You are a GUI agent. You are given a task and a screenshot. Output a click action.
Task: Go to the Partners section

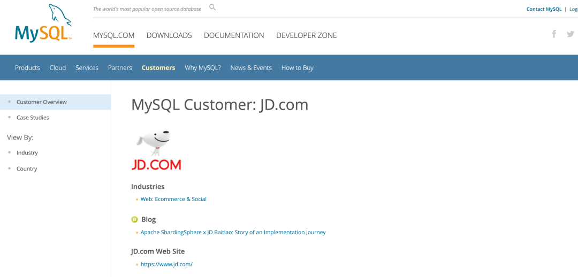click(120, 68)
